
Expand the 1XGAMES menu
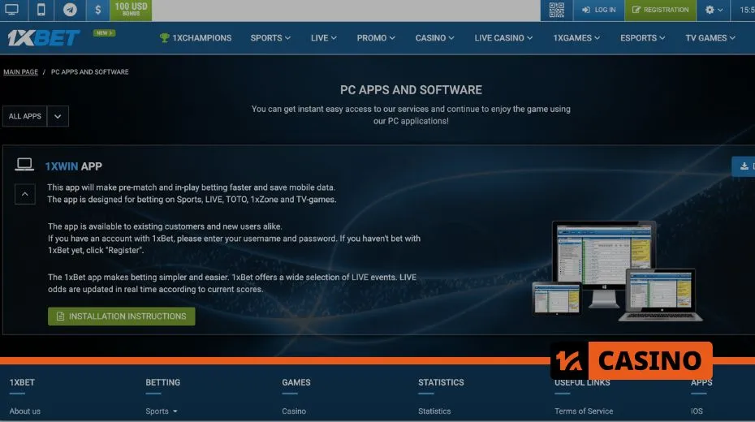point(576,37)
